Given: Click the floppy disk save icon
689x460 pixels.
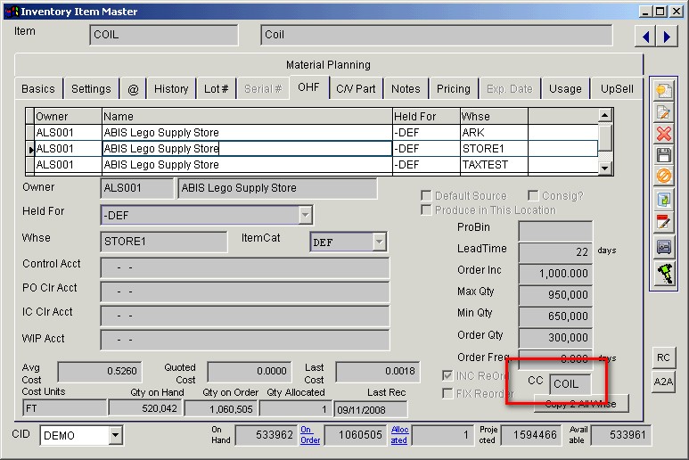Looking at the screenshot, I should click(x=663, y=155).
